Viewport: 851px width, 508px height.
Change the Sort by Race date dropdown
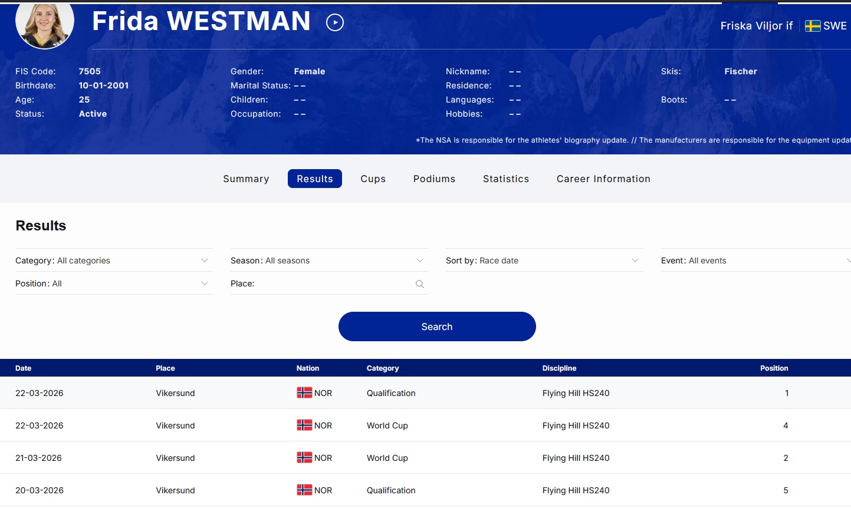(x=544, y=260)
